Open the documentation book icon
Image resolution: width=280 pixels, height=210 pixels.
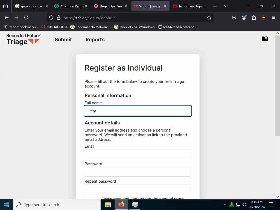pos(265,39)
